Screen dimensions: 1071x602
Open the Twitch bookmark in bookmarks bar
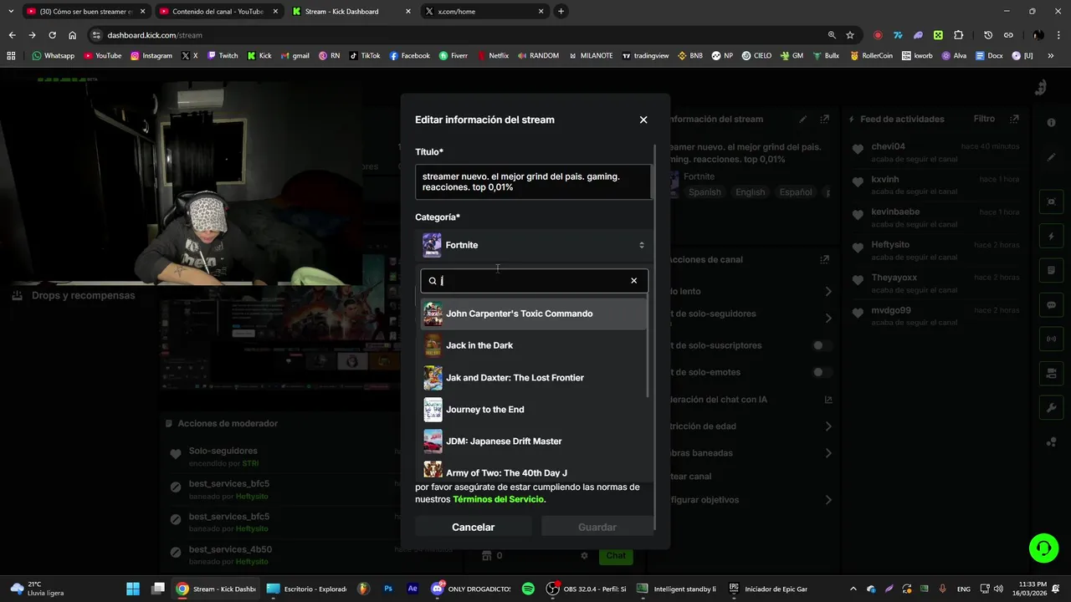pos(222,56)
